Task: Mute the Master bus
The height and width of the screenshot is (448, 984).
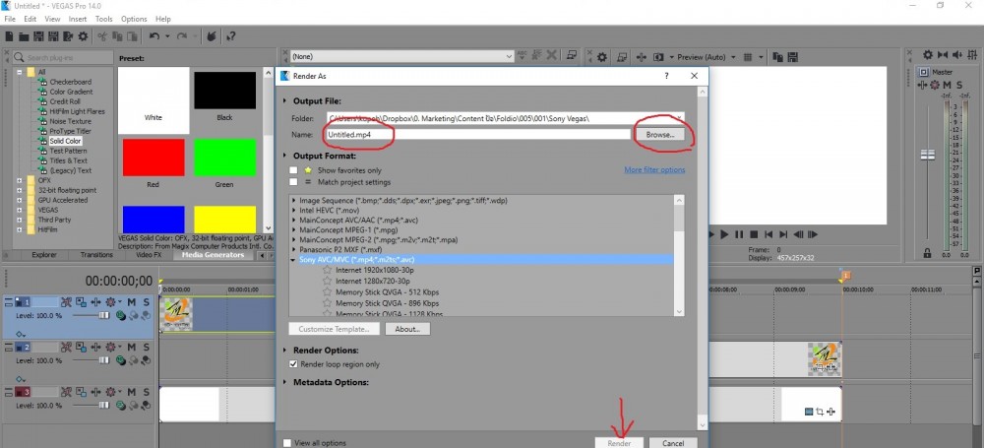Action: click(x=948, y=85)
